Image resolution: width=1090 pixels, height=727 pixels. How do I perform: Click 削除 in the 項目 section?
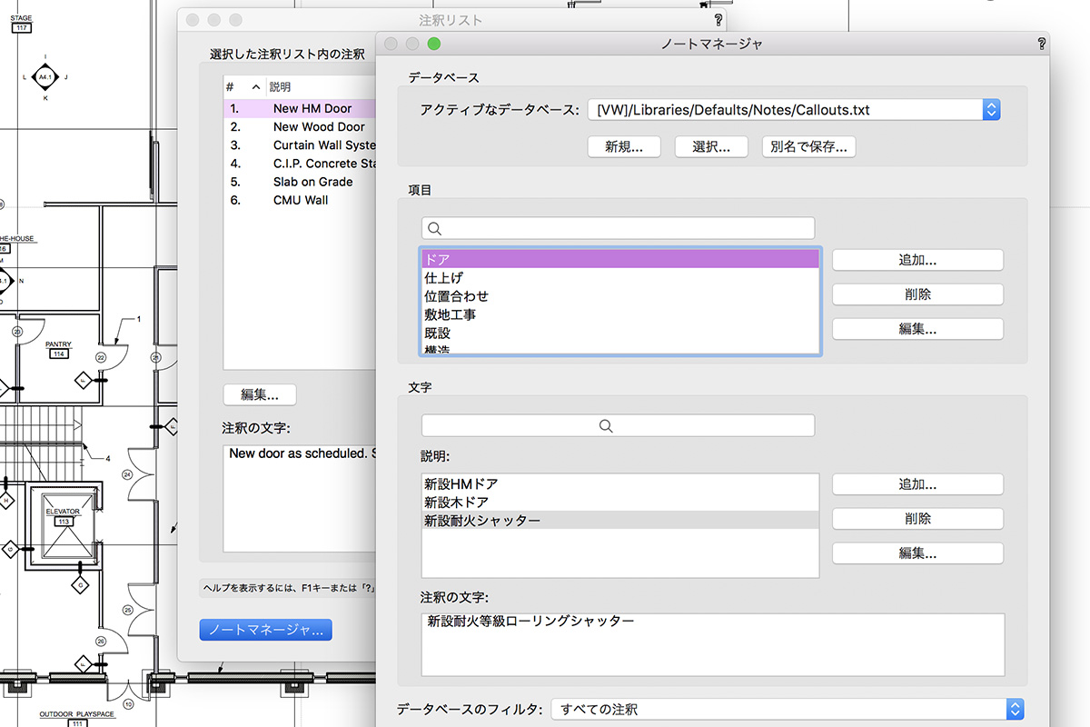(x=917, y=294)
